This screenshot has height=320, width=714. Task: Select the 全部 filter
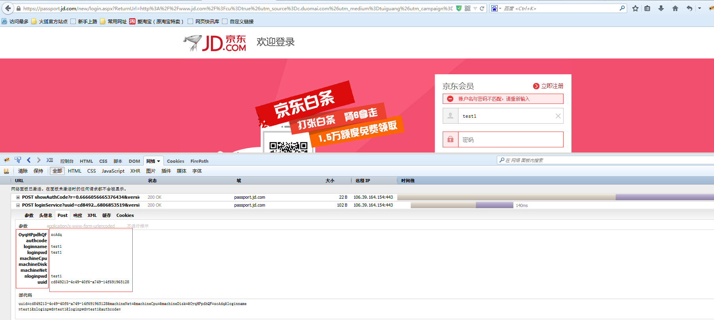tap(57, 171)
